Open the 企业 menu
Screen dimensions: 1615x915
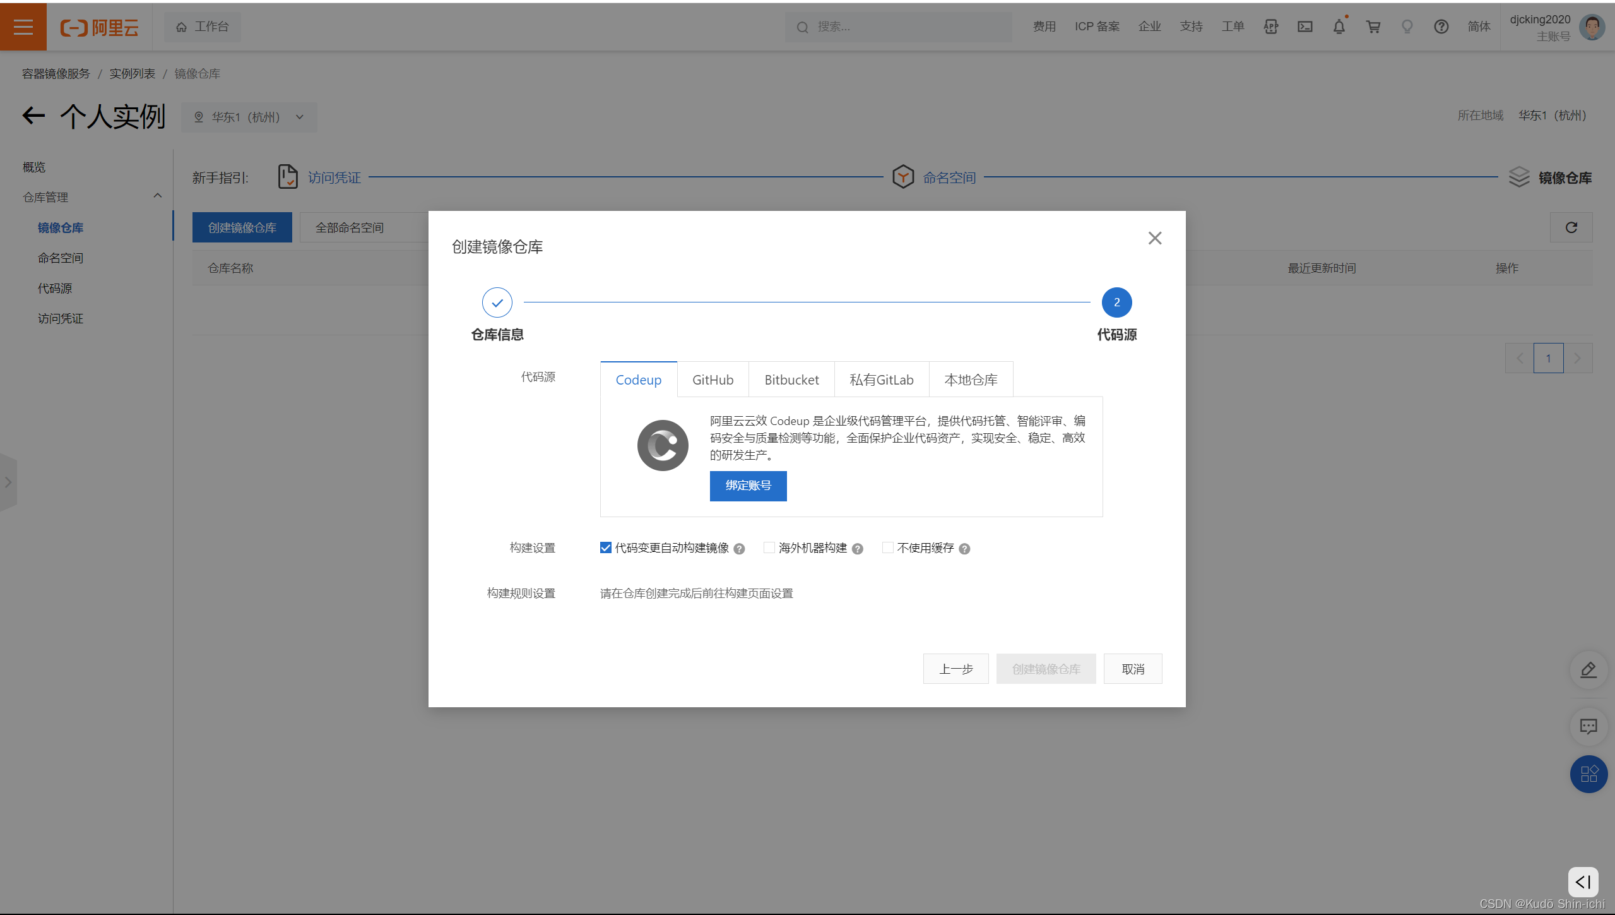click(x=1149, y=27)
